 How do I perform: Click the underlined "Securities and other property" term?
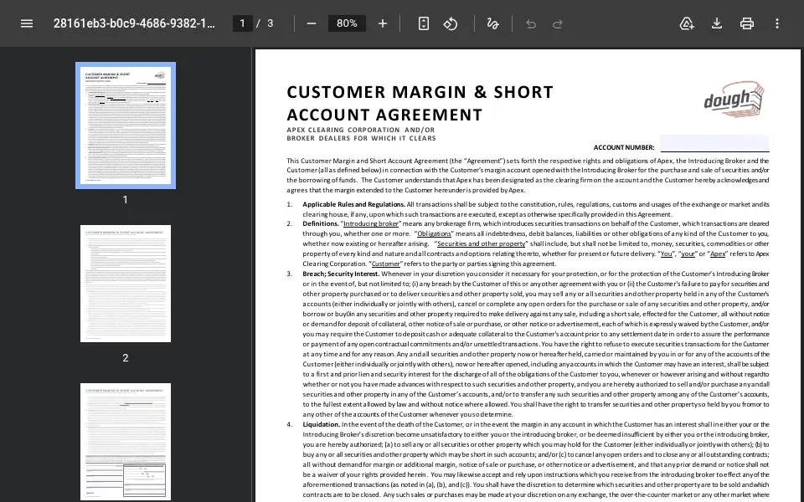pyautogui.click(x=481, y=243)
